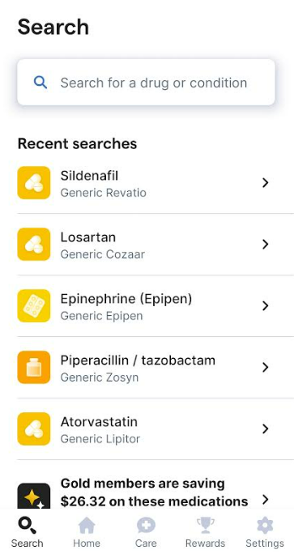Open the Sildenafil pill icon

34,183
